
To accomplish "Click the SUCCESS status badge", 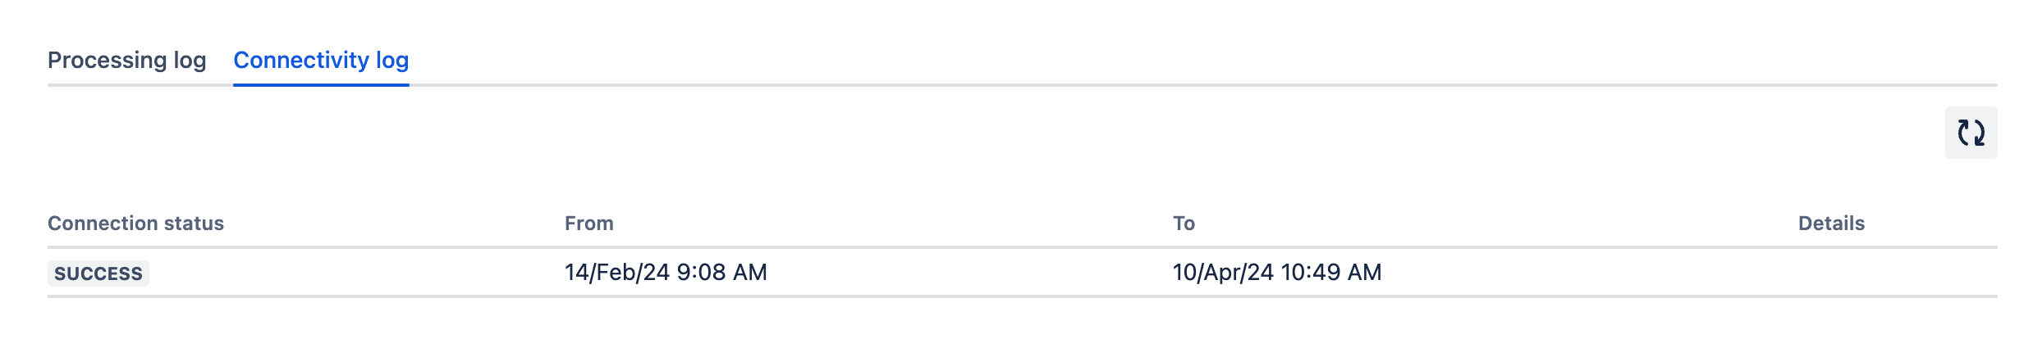I will pyautogui.click(x=98, y=273).
